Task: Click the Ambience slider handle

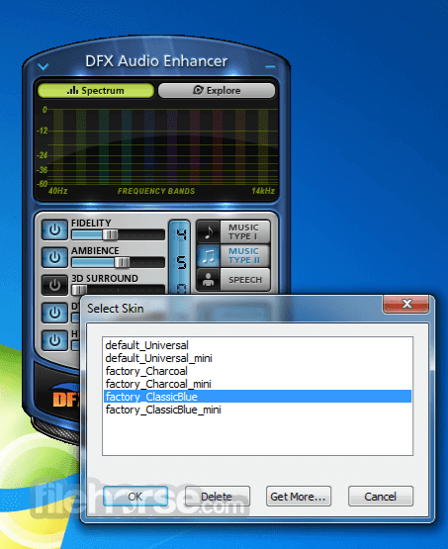Action: click(x=123, y=262)
